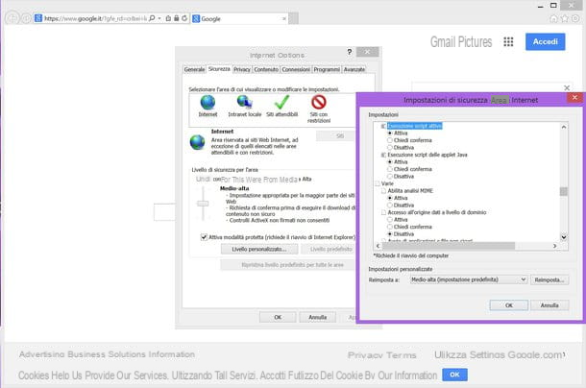586x388 pixels.
Task: Switch to the Programmi tab
Action: click(327, 69)
